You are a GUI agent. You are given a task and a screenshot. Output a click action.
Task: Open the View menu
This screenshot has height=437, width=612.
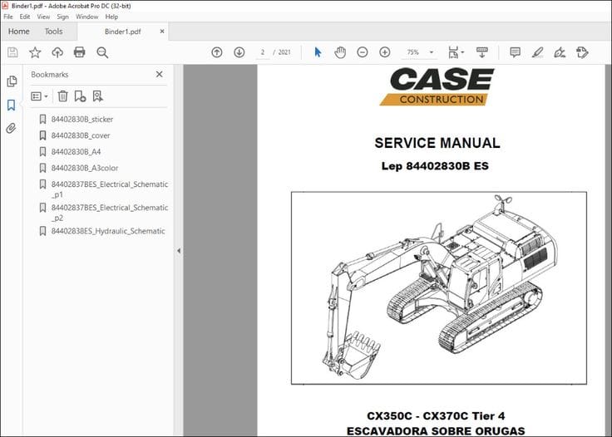pyautogui.click(x=43, y=17)
